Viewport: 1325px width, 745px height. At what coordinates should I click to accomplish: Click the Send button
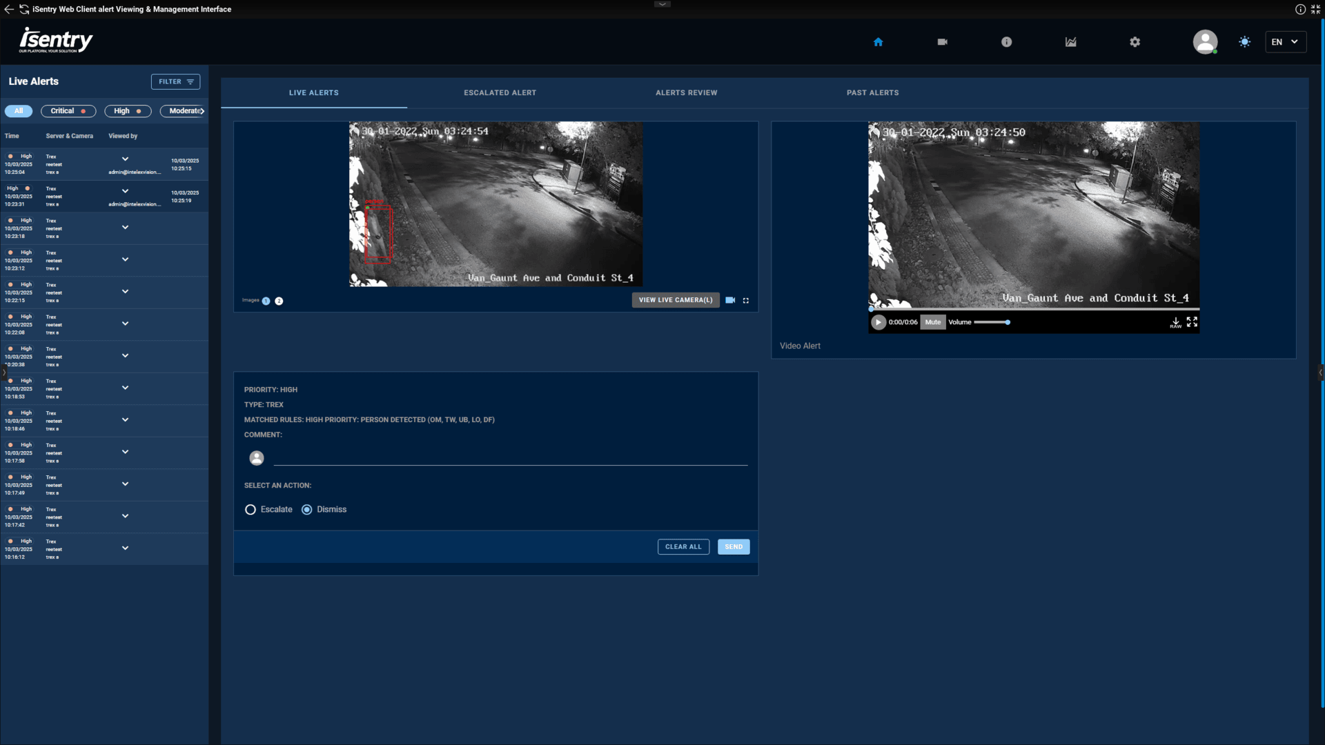pos(733,547)
